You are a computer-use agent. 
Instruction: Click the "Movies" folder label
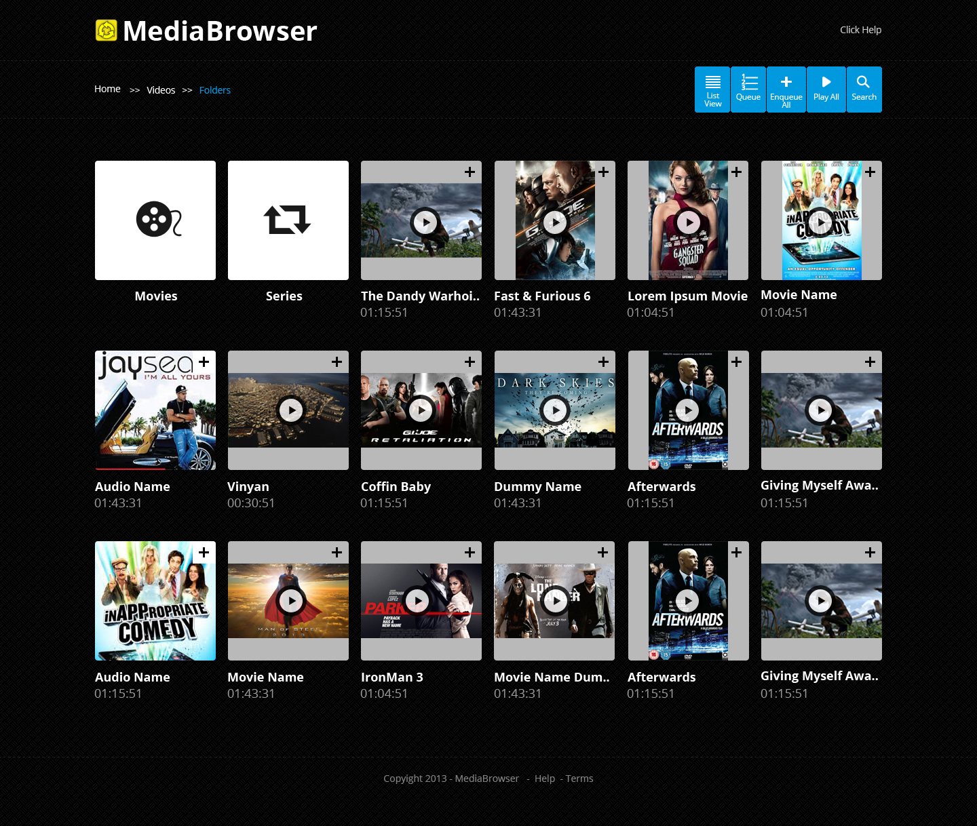(x=156, y=296)
